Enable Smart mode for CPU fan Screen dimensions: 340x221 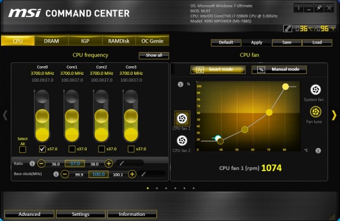[218, 70]
